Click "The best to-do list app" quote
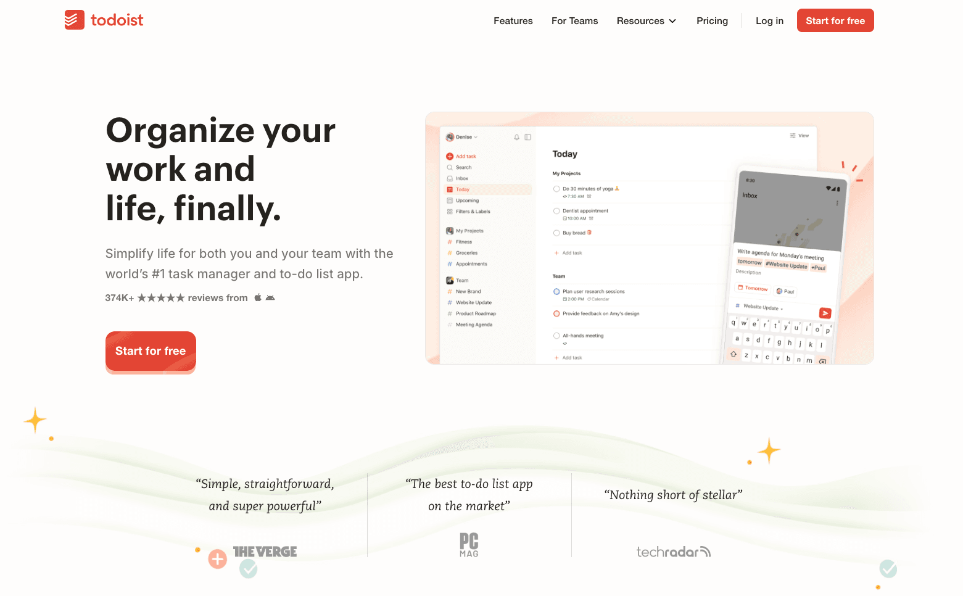The width and height of the screenshot is (963, 596). tap(469, 495)
